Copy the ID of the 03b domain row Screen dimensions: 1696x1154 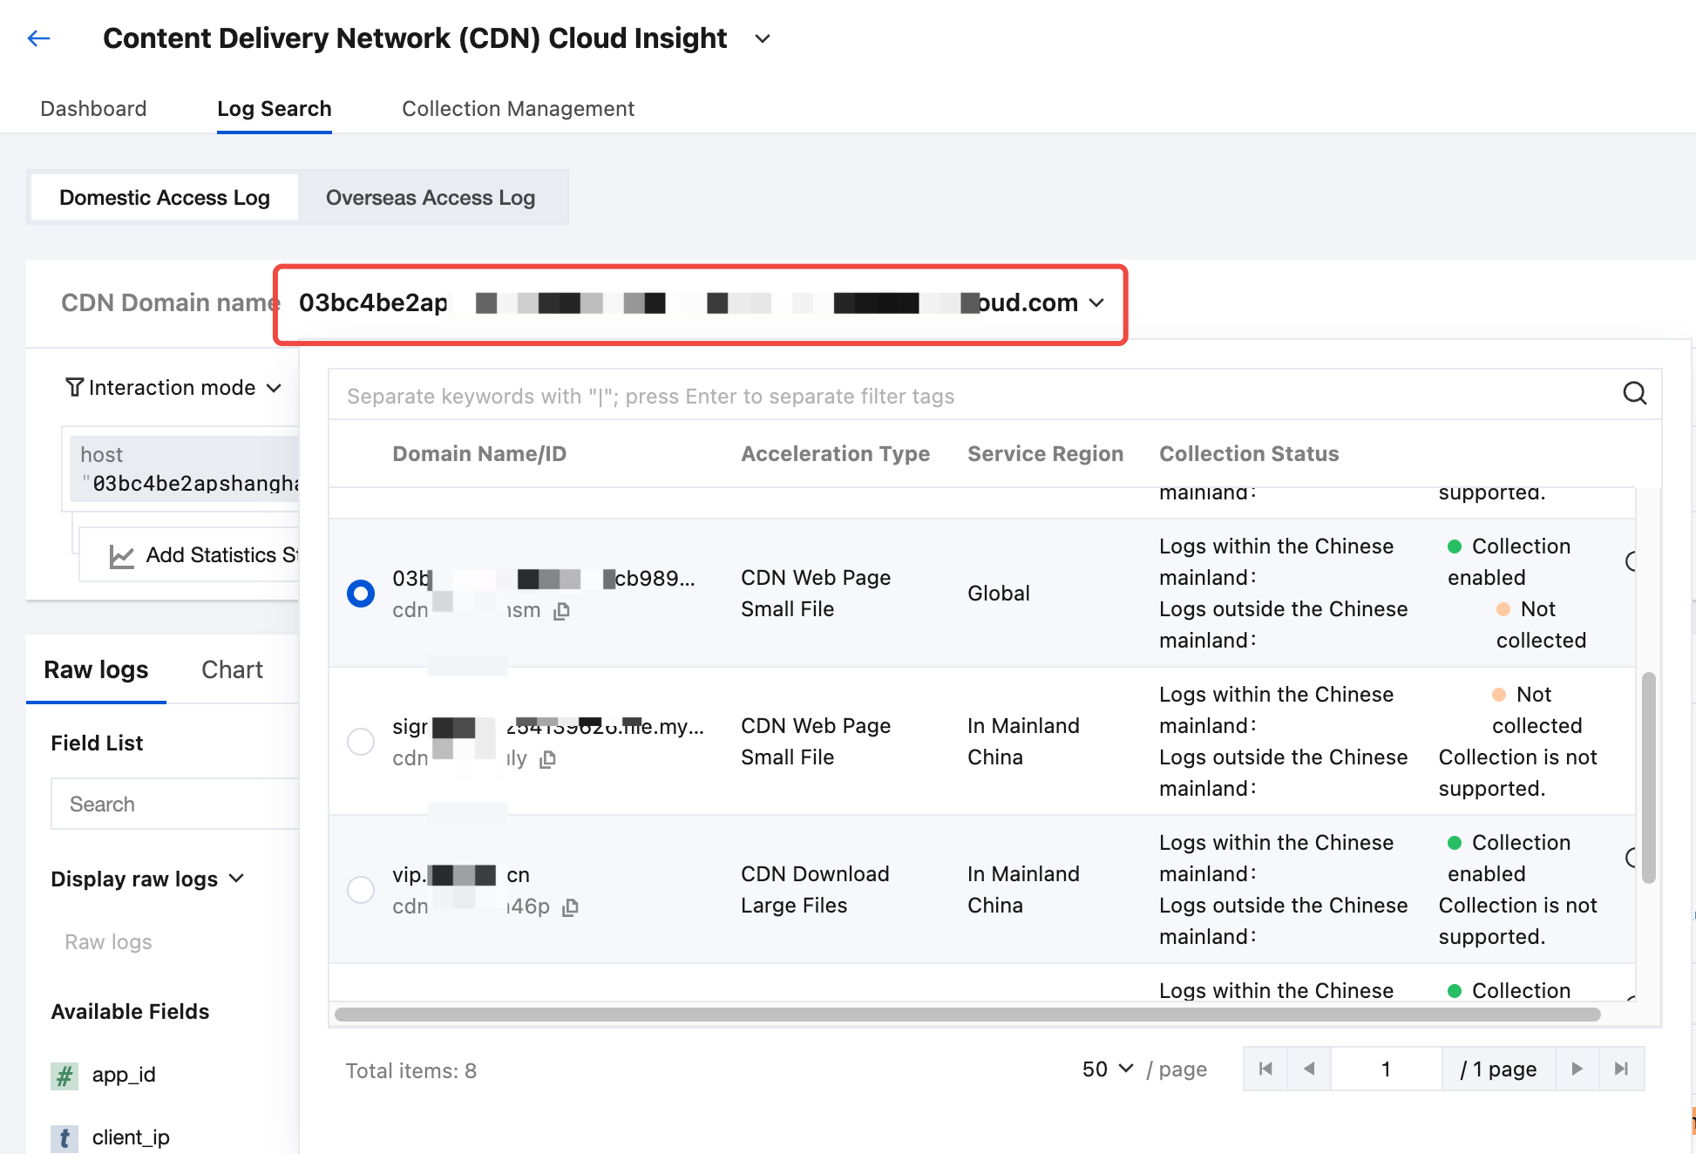tap(562, 611)
